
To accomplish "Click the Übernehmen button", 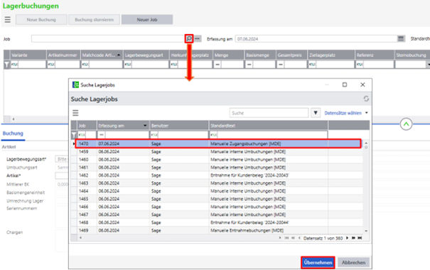I will [318, 263].
